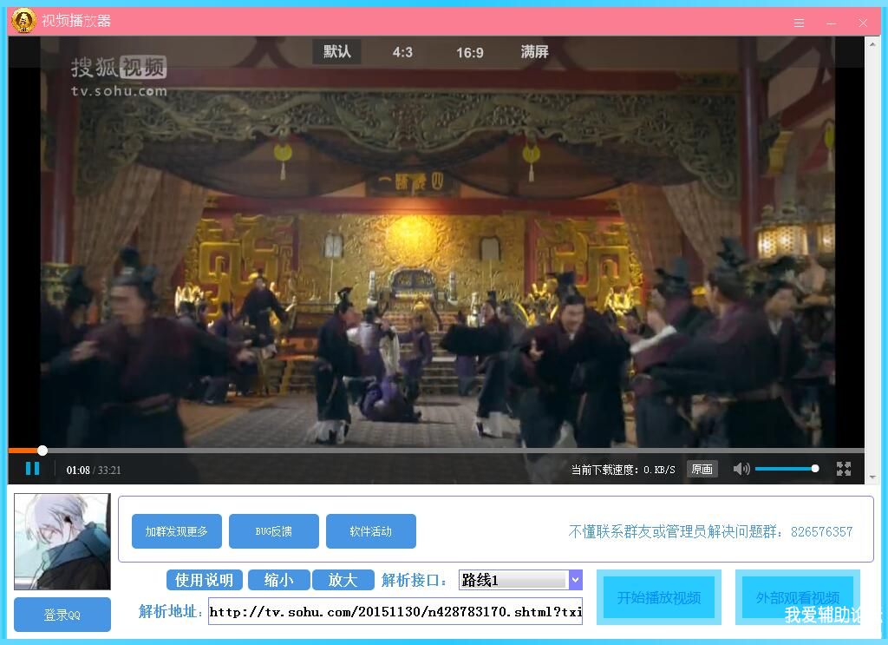Click the 放大 enlarge button
This screenshot has width=888, height=645.
click(x=343, y=580)
